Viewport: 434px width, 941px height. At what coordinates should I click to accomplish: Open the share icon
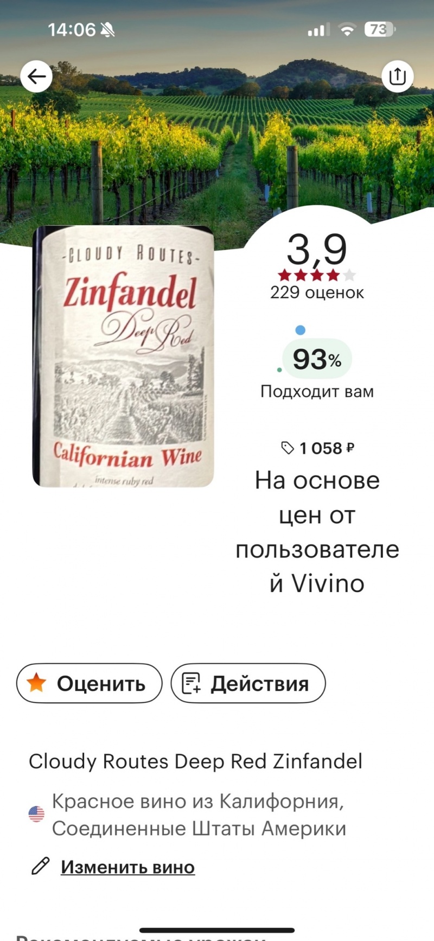click(x=398, y=77)
